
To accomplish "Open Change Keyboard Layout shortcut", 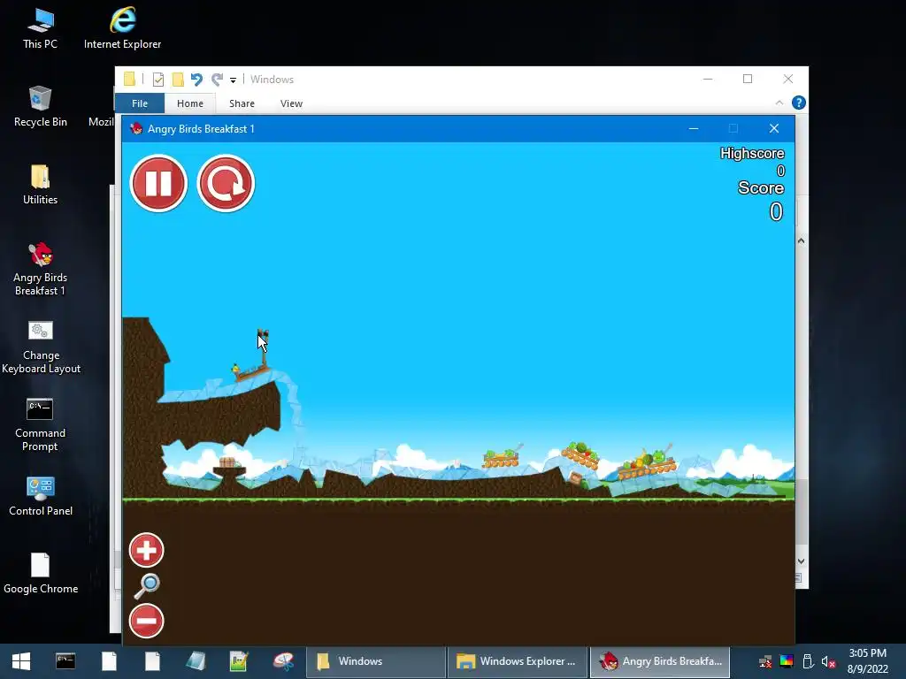I will [x=41, y=347].
